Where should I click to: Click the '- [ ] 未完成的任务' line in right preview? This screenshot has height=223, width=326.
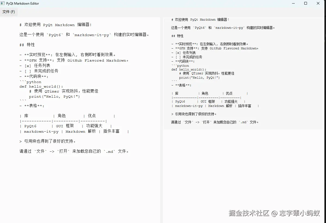tap(187, 57)
